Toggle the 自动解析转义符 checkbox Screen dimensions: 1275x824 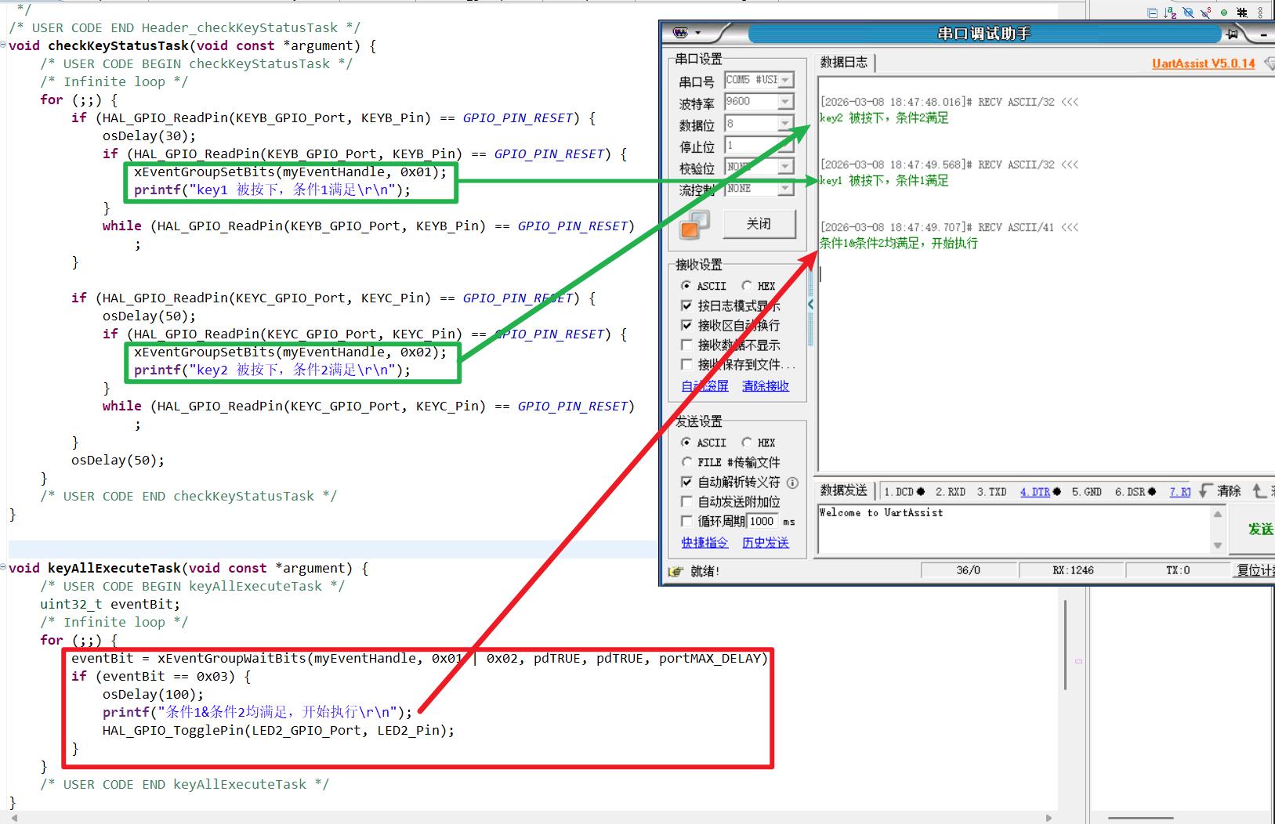[x=686, y=482]
